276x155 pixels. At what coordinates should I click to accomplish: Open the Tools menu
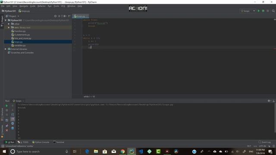pyautogui.click(x=56, y=6)
